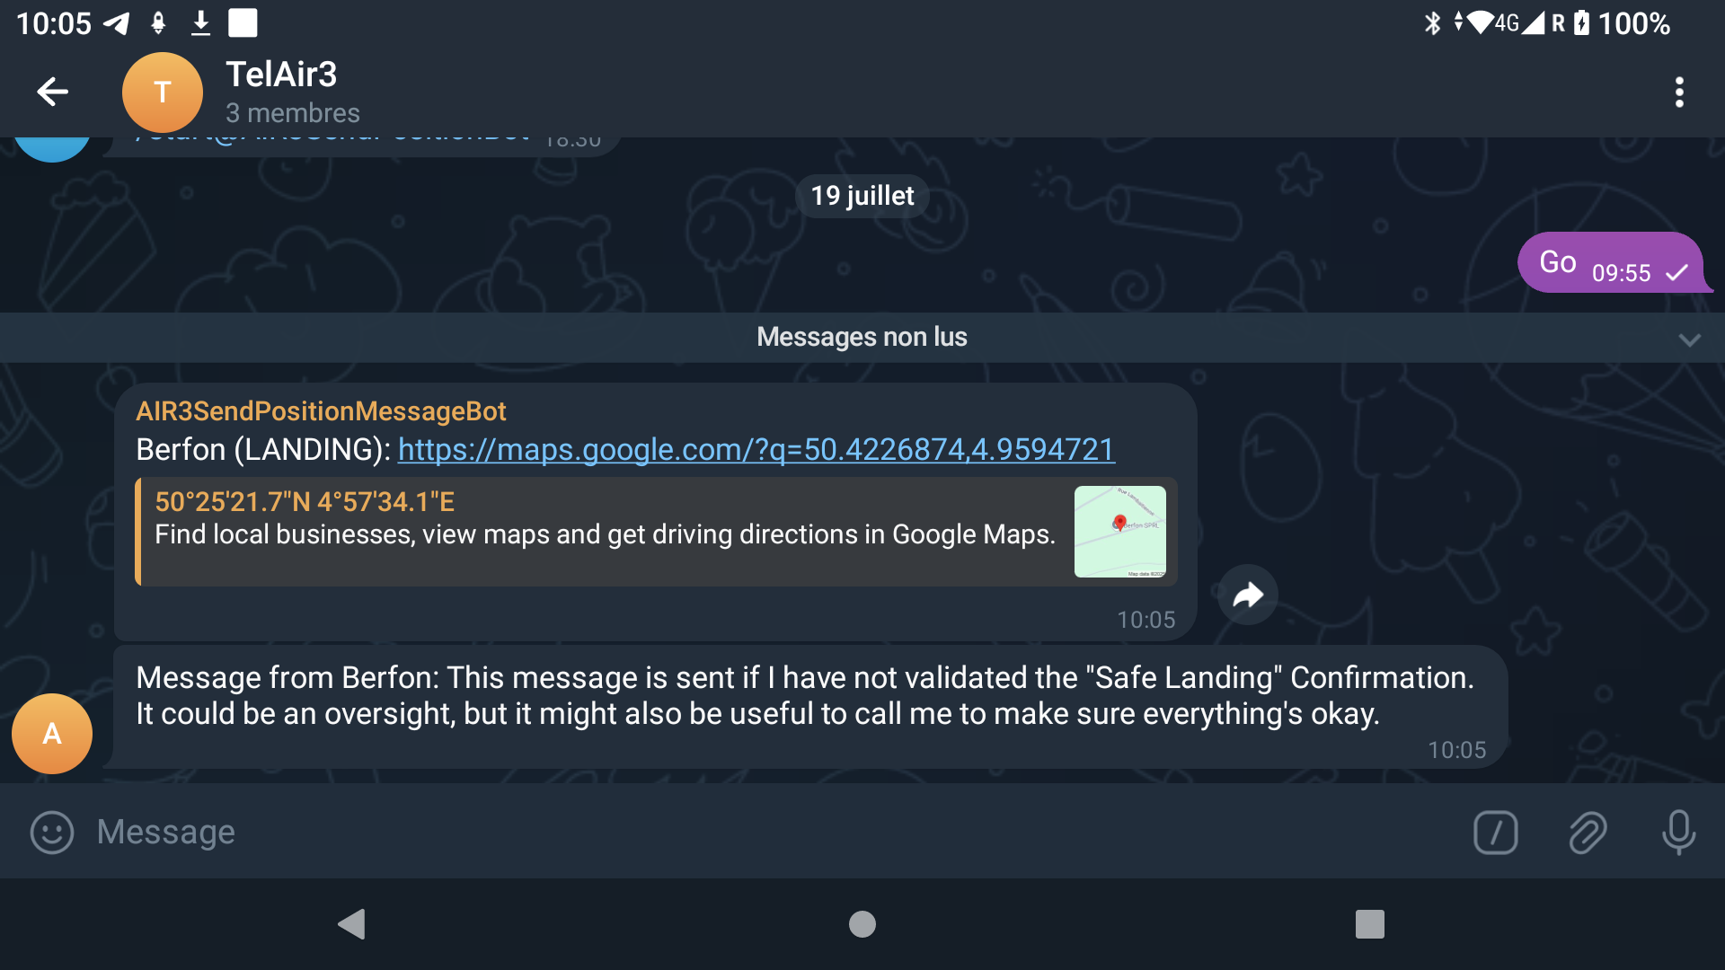
Task: Open the Google Maps coordinates link
Action: (x=756, y=449)
